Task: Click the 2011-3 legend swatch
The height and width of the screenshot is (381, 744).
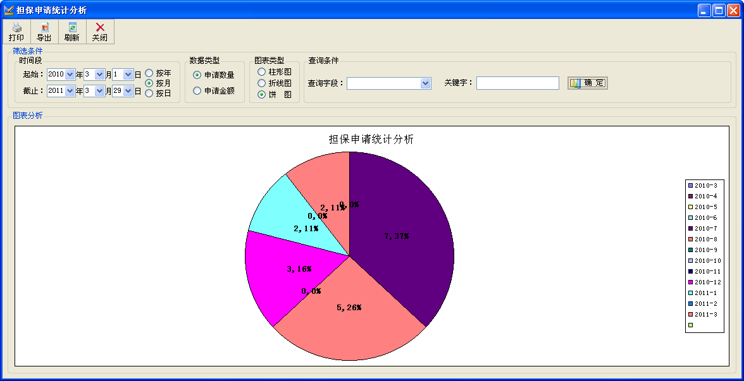Action: (x=690, y=314)
